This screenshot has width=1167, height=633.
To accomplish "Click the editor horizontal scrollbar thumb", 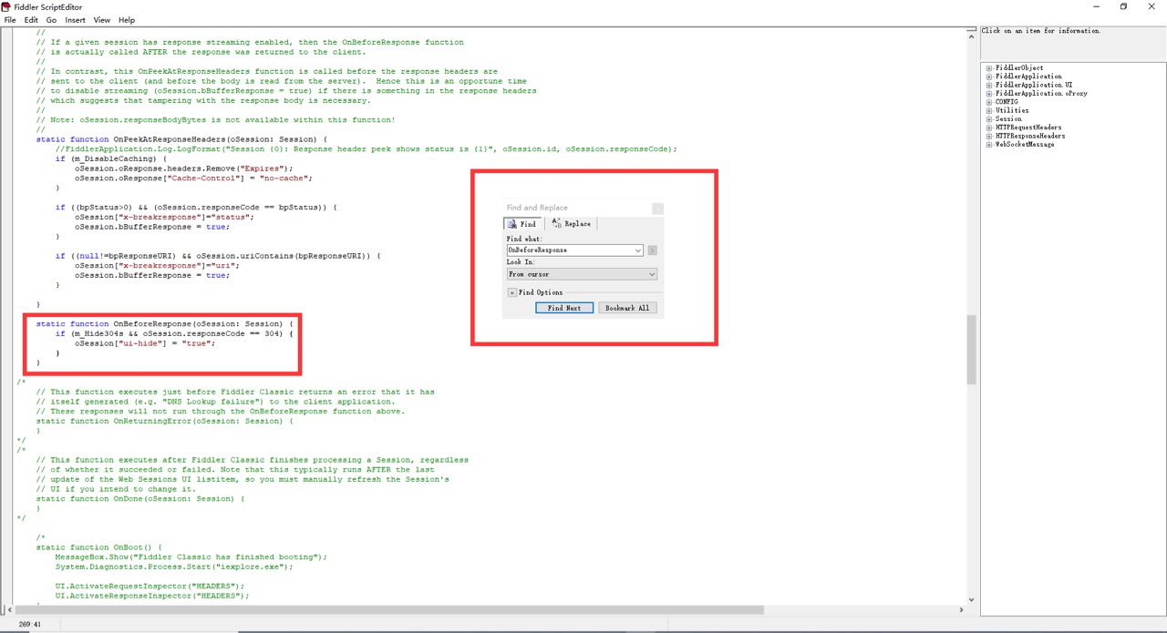I will click(x=388, y=610).
